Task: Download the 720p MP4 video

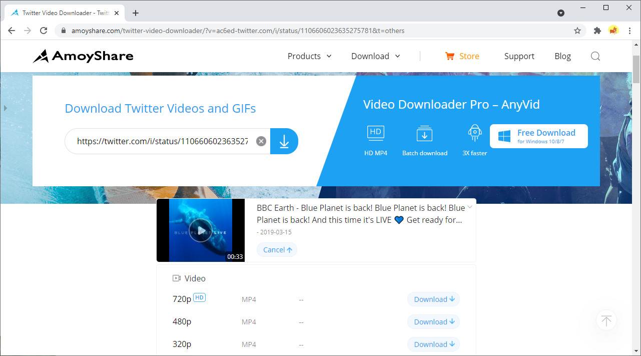Action: 434,299
